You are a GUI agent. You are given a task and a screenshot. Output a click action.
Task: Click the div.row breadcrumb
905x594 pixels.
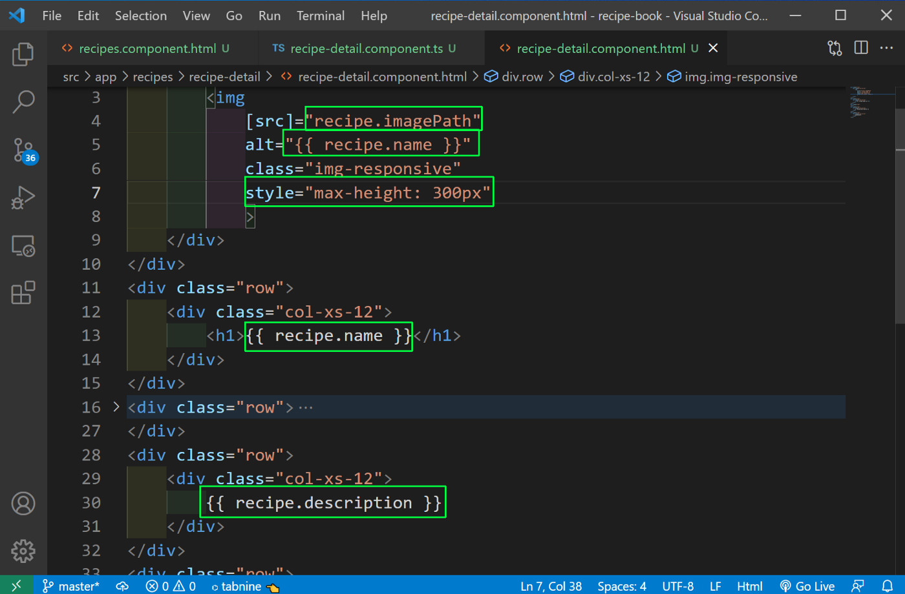514,77
